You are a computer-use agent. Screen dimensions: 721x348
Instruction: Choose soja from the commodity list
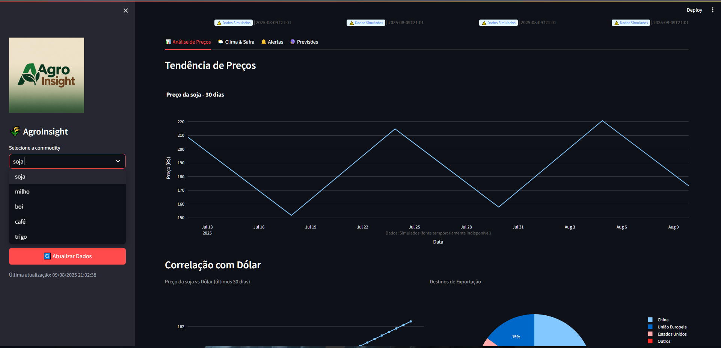coord(67,177)
